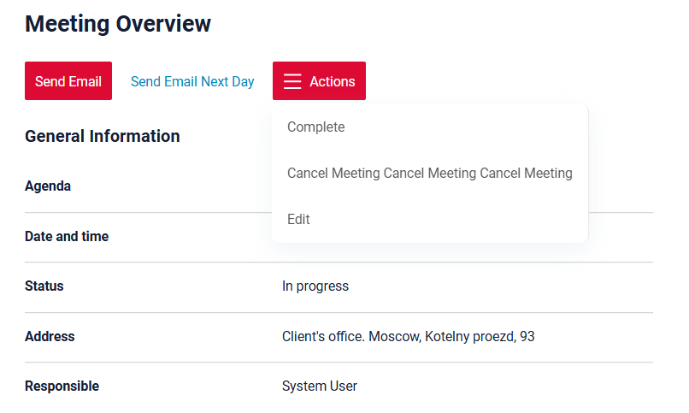Click the Agenda field label
The height and width of the screenshot is (413, 689).
[x=48, y=186]
